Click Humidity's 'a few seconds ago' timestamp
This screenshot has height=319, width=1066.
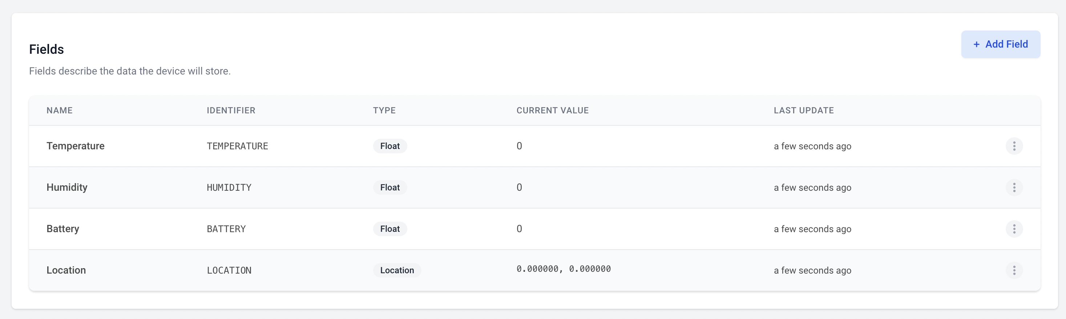click(812, 187)
